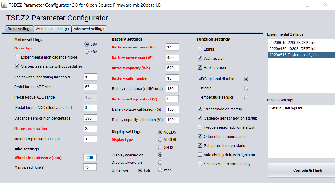Viewport: 335px width, 183px height.
Task: Choose XH18 display type
Action: coord(160,147)
